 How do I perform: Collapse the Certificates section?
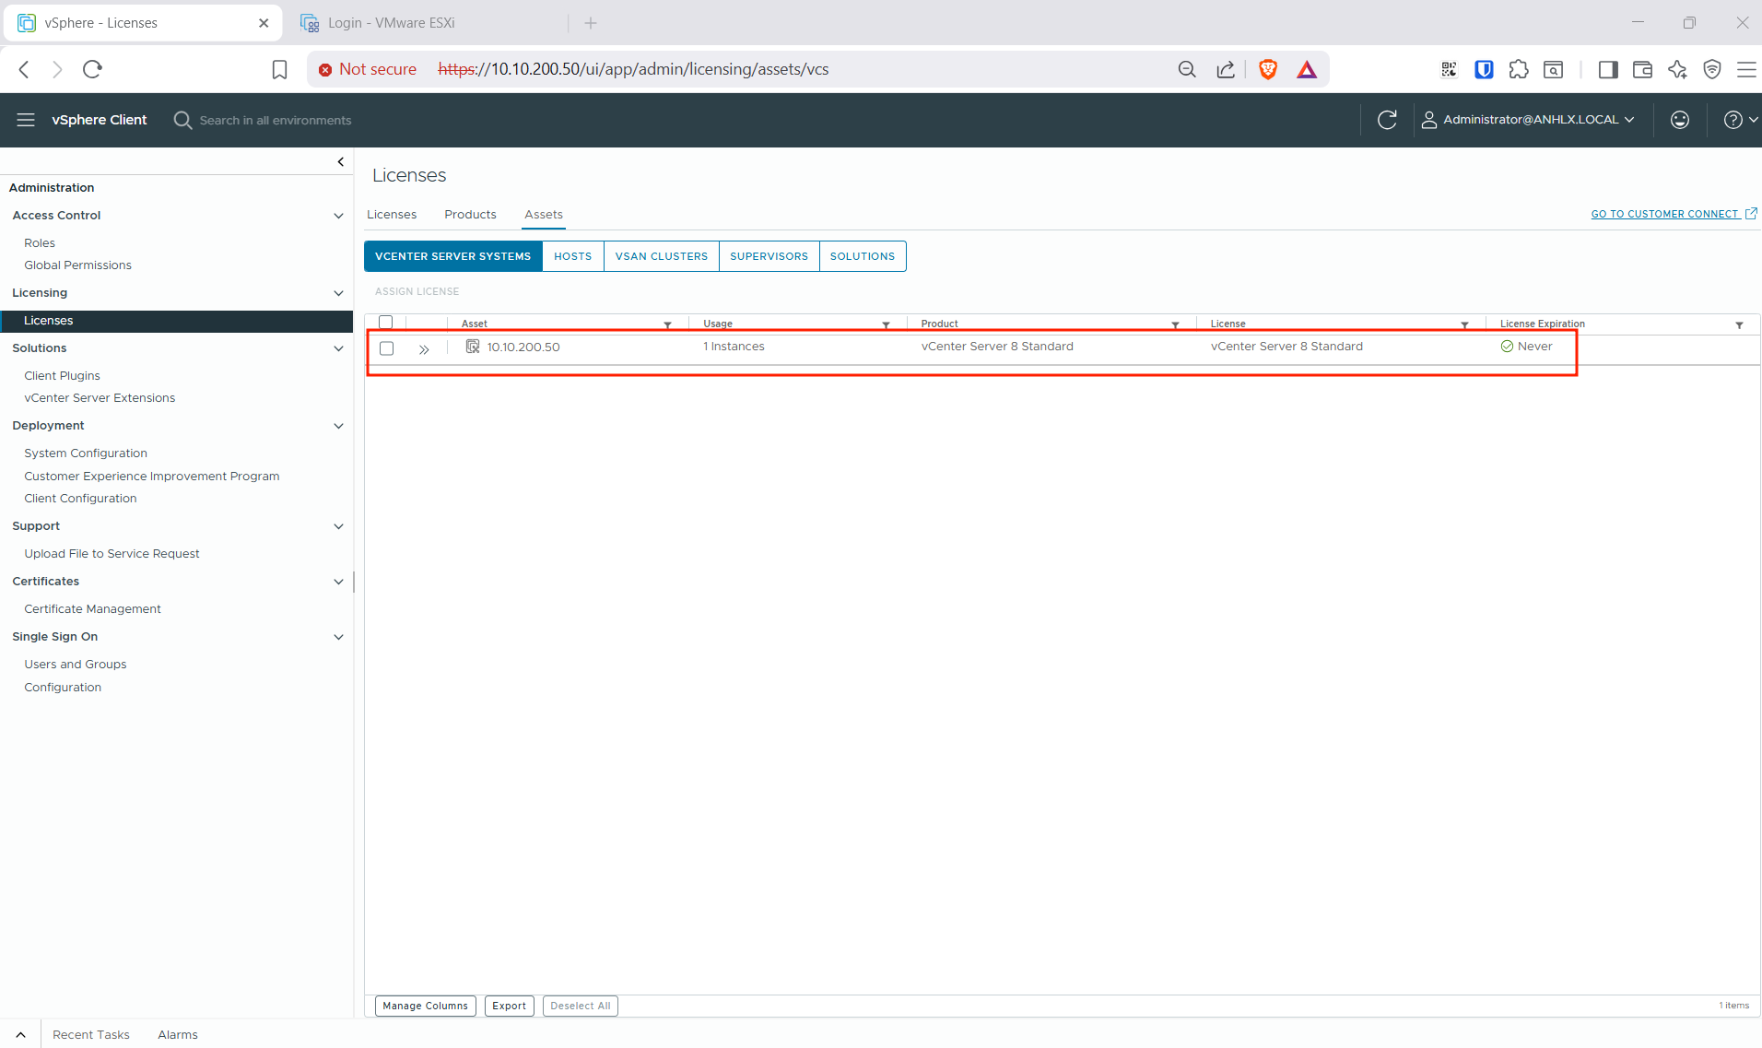coord(338,582)
